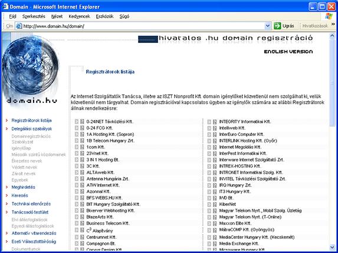The image size is (338, 253).
Task: Click the Magyar Telekom Nyrt. (T-Online) entry
Action: [250, 217]
